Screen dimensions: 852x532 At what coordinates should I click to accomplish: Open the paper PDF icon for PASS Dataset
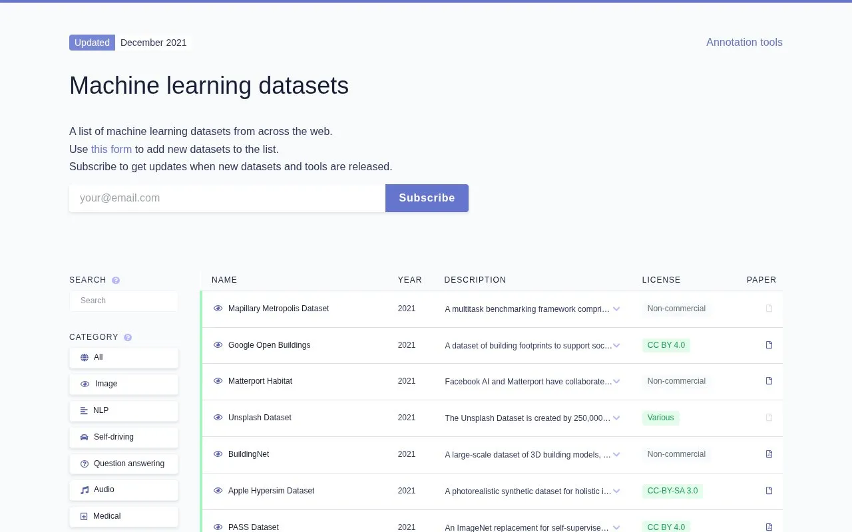(x=769, y=527)
